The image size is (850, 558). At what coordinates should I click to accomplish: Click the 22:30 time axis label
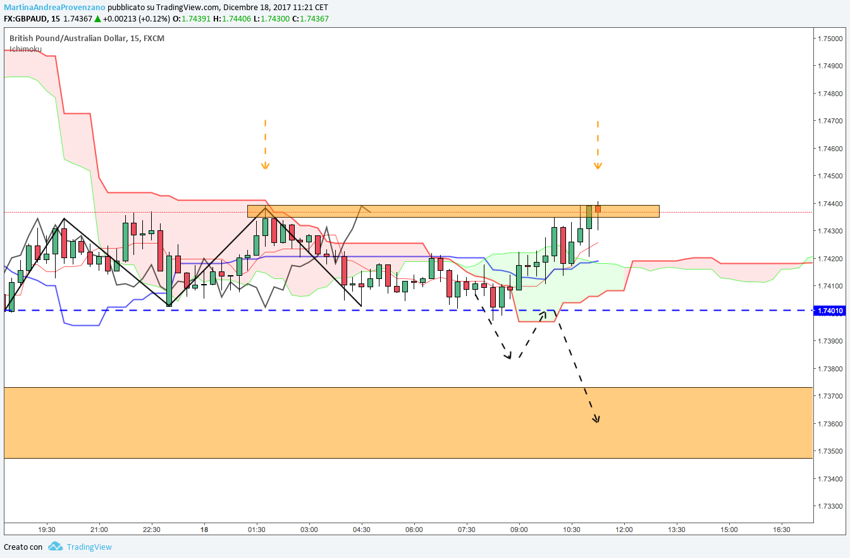pos(152,530)
